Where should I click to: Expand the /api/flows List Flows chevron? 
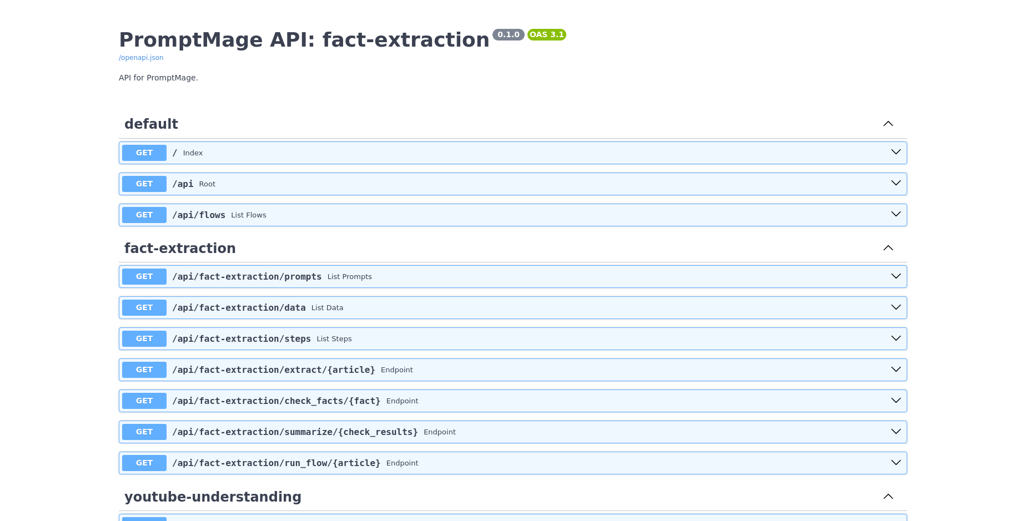(x=896, y=214)
